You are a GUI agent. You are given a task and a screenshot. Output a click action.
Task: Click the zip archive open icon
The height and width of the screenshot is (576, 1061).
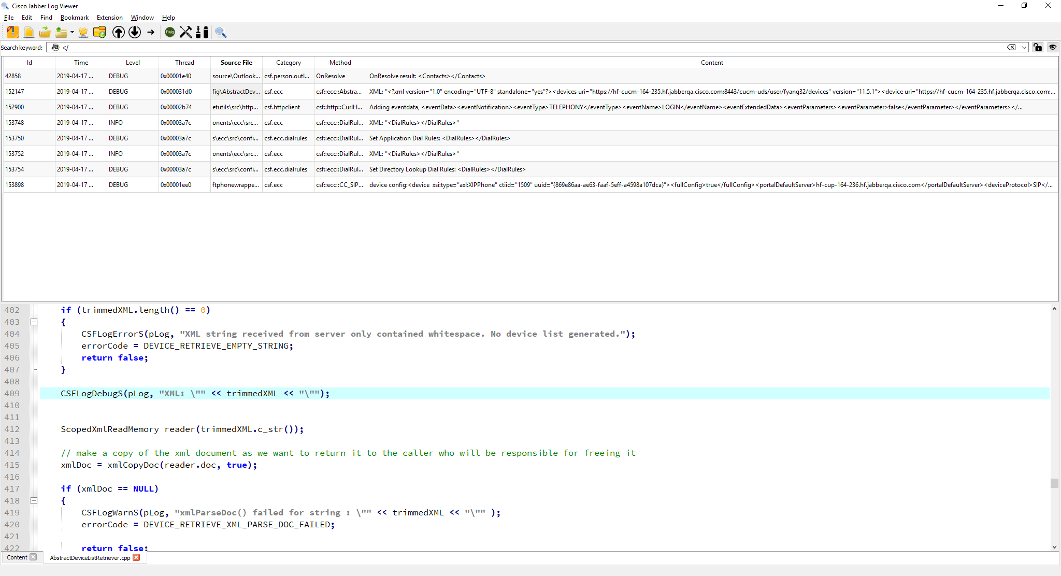click(x=13, y=32)
